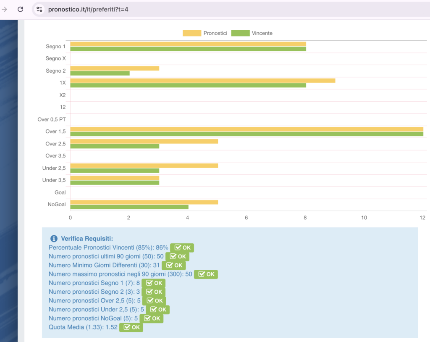Click the yellow Pronostici legend color box
Image resolution: width=430 pixels, height=342 pixels.
192,33
